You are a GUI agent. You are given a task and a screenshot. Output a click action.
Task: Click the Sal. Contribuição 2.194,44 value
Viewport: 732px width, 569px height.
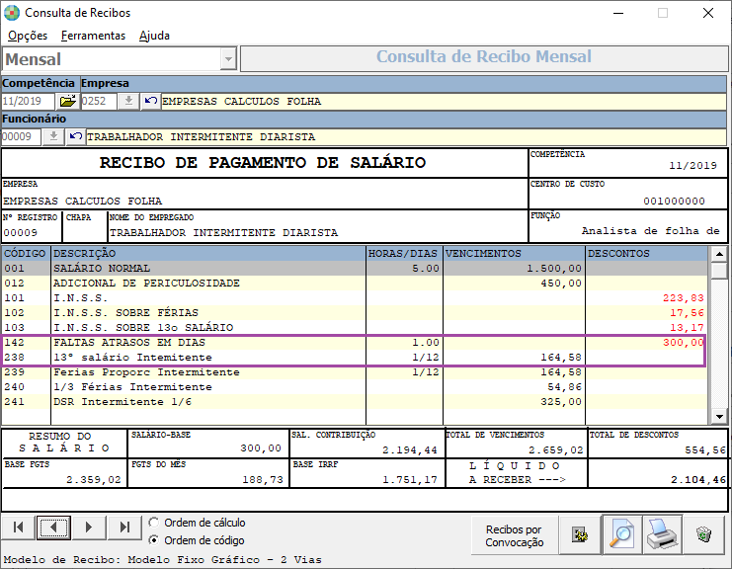(410, 450)
